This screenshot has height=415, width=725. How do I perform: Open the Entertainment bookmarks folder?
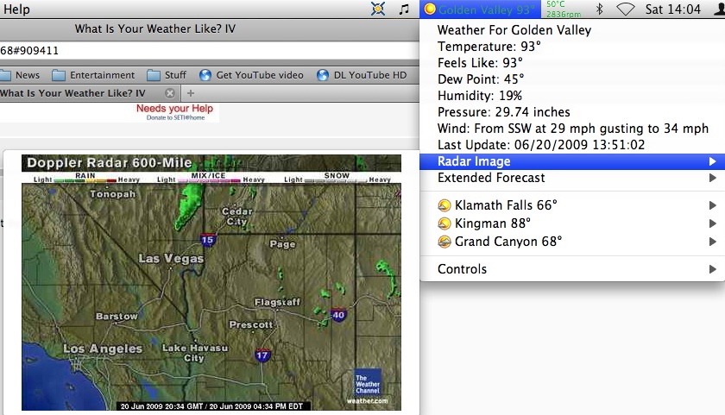click(x=93, y=75)
